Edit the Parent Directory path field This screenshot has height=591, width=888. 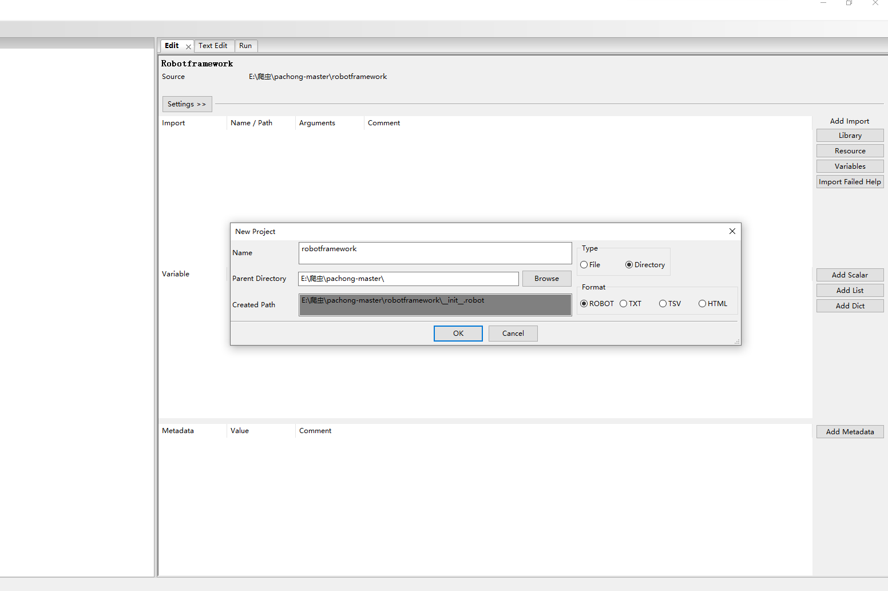pos(409,279)
